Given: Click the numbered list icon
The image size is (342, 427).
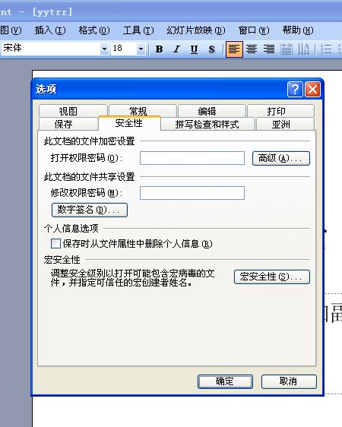Looking at the screenshot, I should 326,49.
